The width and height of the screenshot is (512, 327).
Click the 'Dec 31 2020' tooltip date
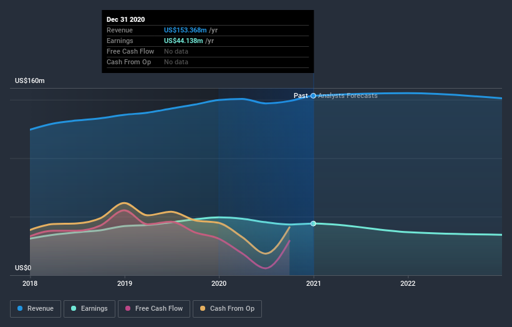click(126, 19)
